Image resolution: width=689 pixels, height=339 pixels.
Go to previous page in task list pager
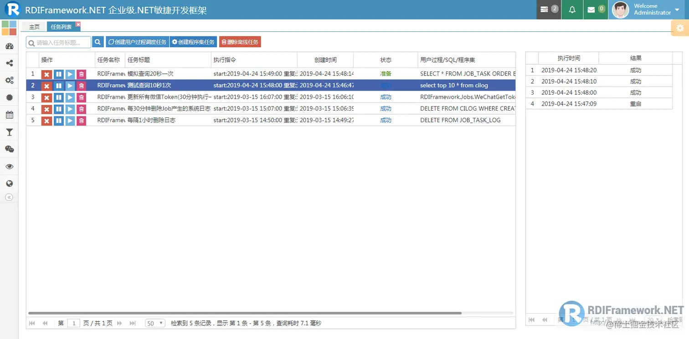tap(45, 323)
